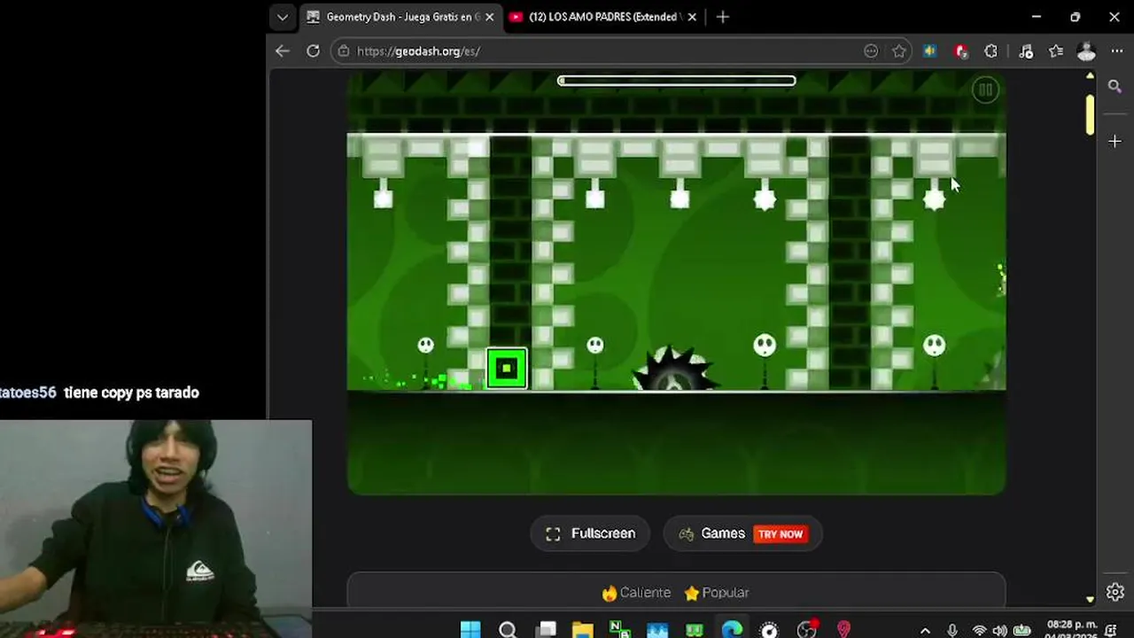The height and width of the screenshot is (638, 1134).
Task: Open the notification center icon
Action: [1111, 631]
